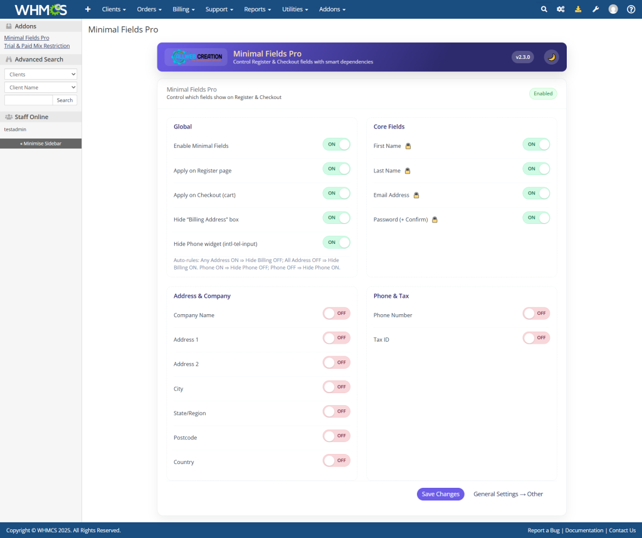The height and width of the screenshot is (538, 642).
Task: Open the Clients dropdown in Advanced Search
Action: click(41, 74)
